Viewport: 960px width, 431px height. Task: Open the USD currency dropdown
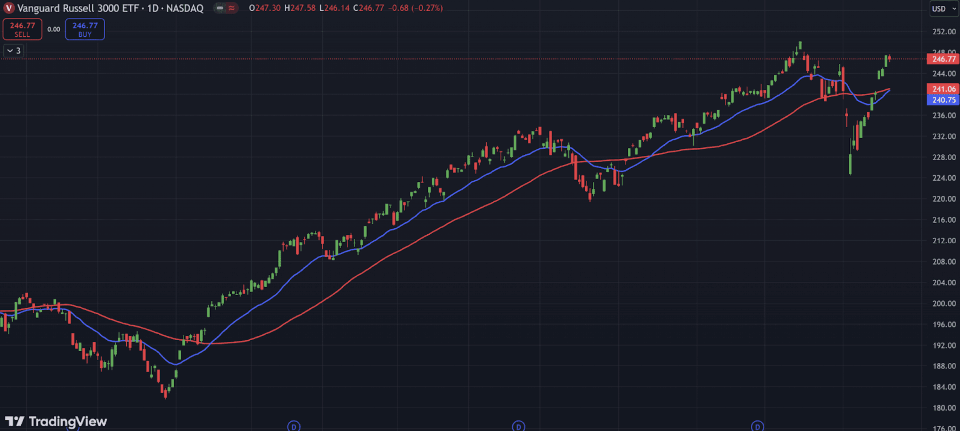pyautogui.click(x=943, y=9)
